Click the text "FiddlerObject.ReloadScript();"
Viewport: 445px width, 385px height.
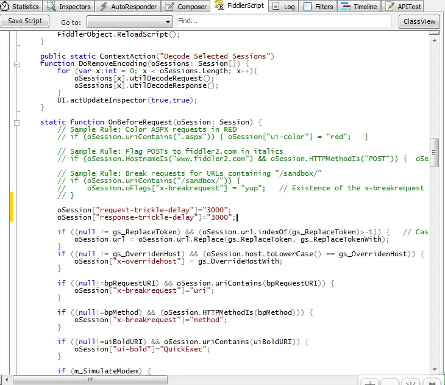tap(118, 34)
